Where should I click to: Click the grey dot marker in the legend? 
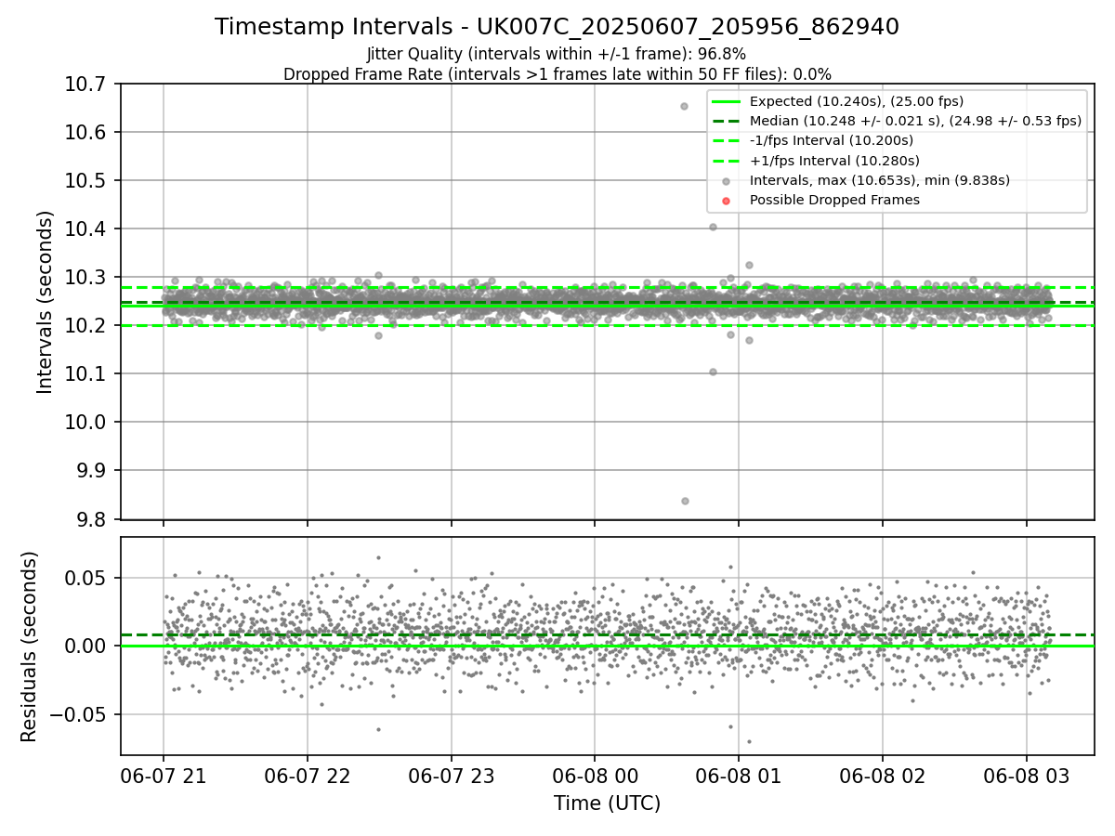click(x=726, y=181)
